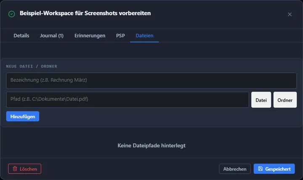Cancel with the Abbrechen button
Image resolution: width=303 pixels, height=180 pixels.
pos(235,169)
